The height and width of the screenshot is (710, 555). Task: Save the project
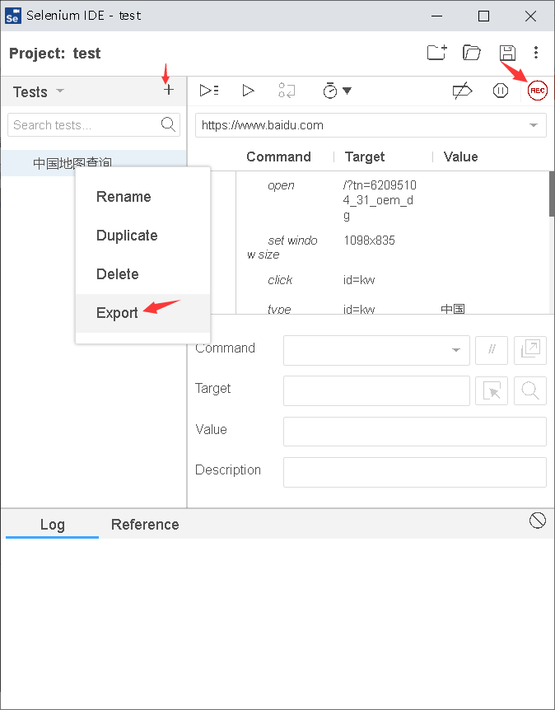pyautogui.click(x=507, y=53)
